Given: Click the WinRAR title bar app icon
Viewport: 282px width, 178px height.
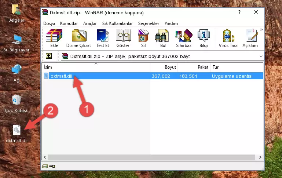Looking at the screenshot, I should 45,12.
